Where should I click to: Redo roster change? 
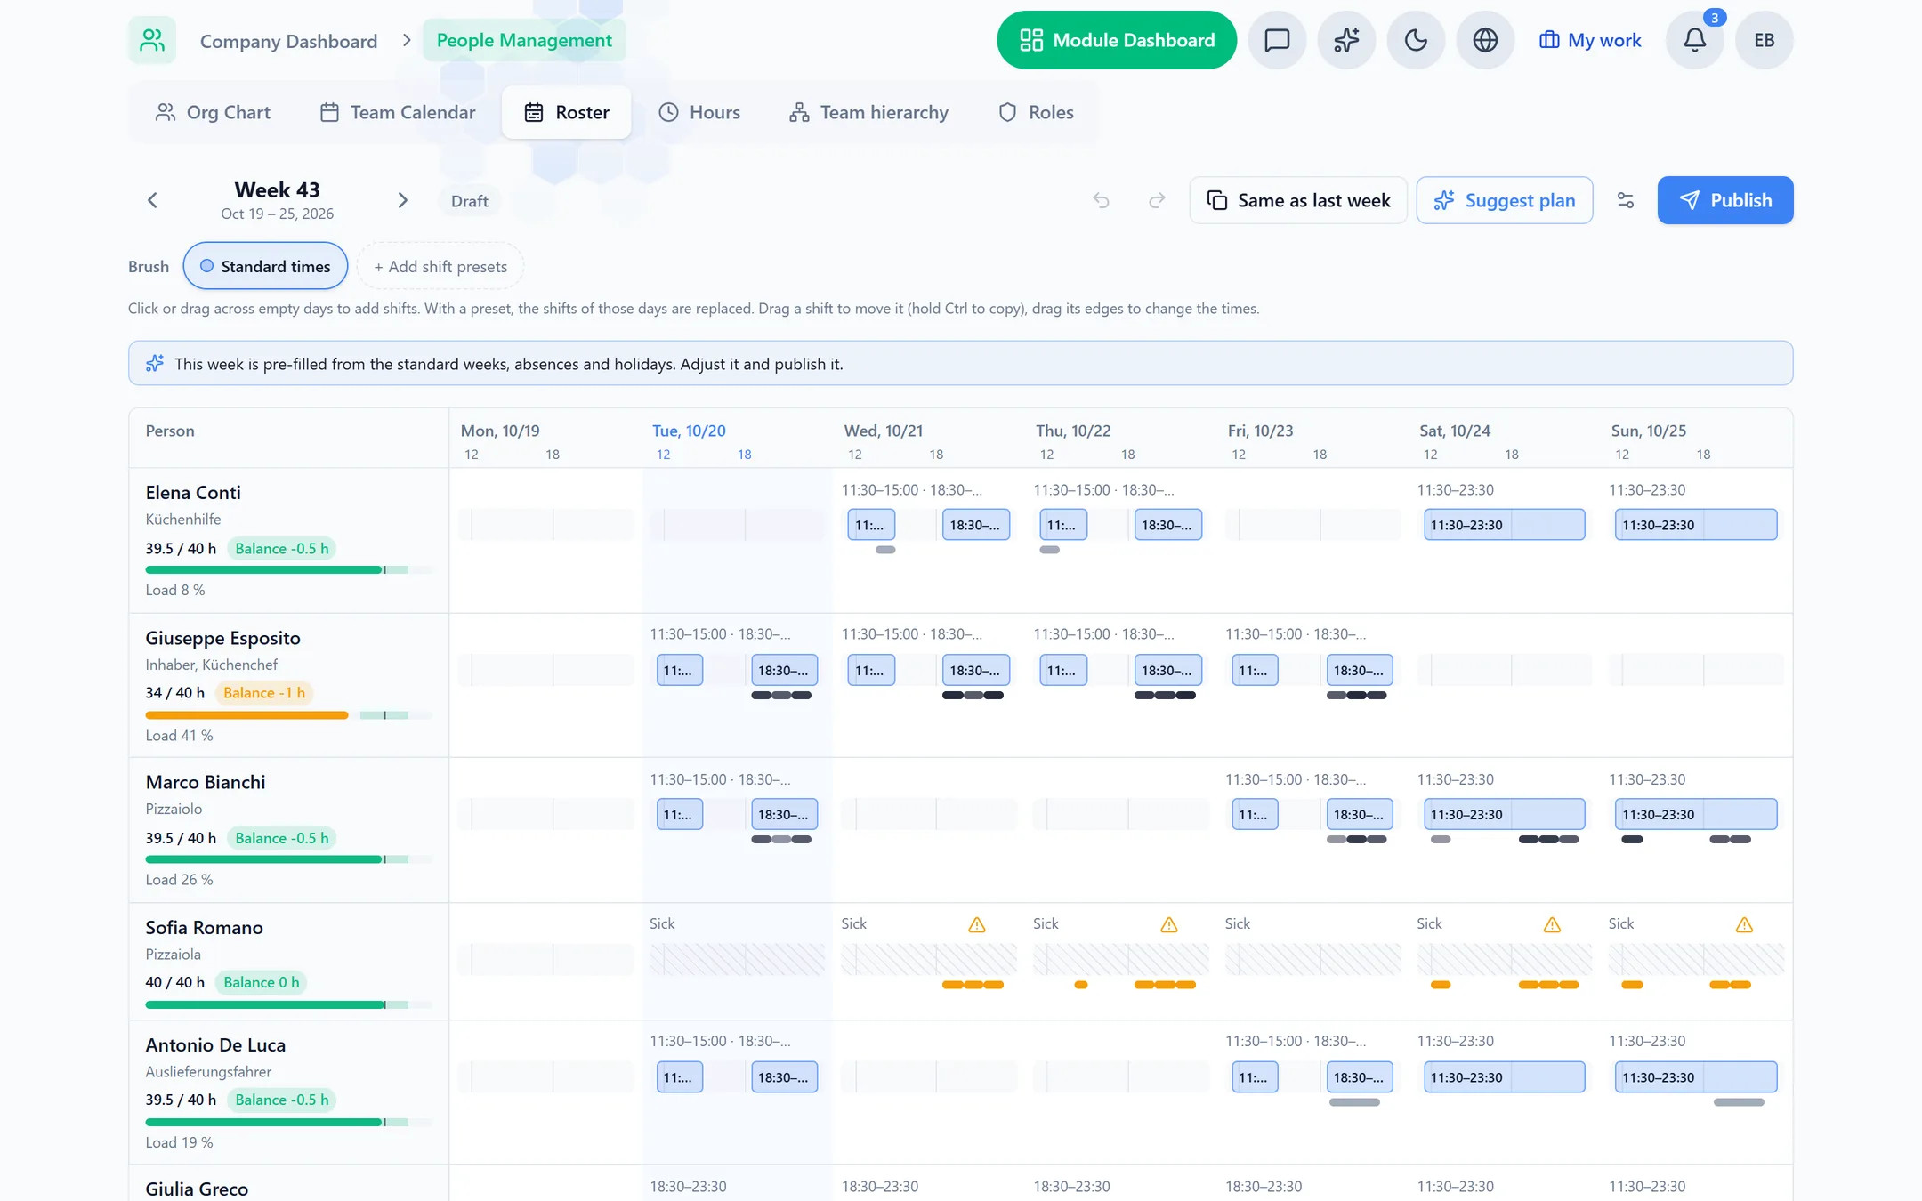point(1157,200)
